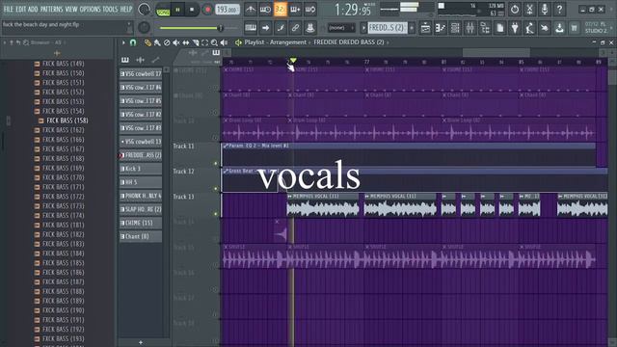Open the Playlist window from the toolbar
This screenshot has height=347, width=617.
[x=425, y=28]
